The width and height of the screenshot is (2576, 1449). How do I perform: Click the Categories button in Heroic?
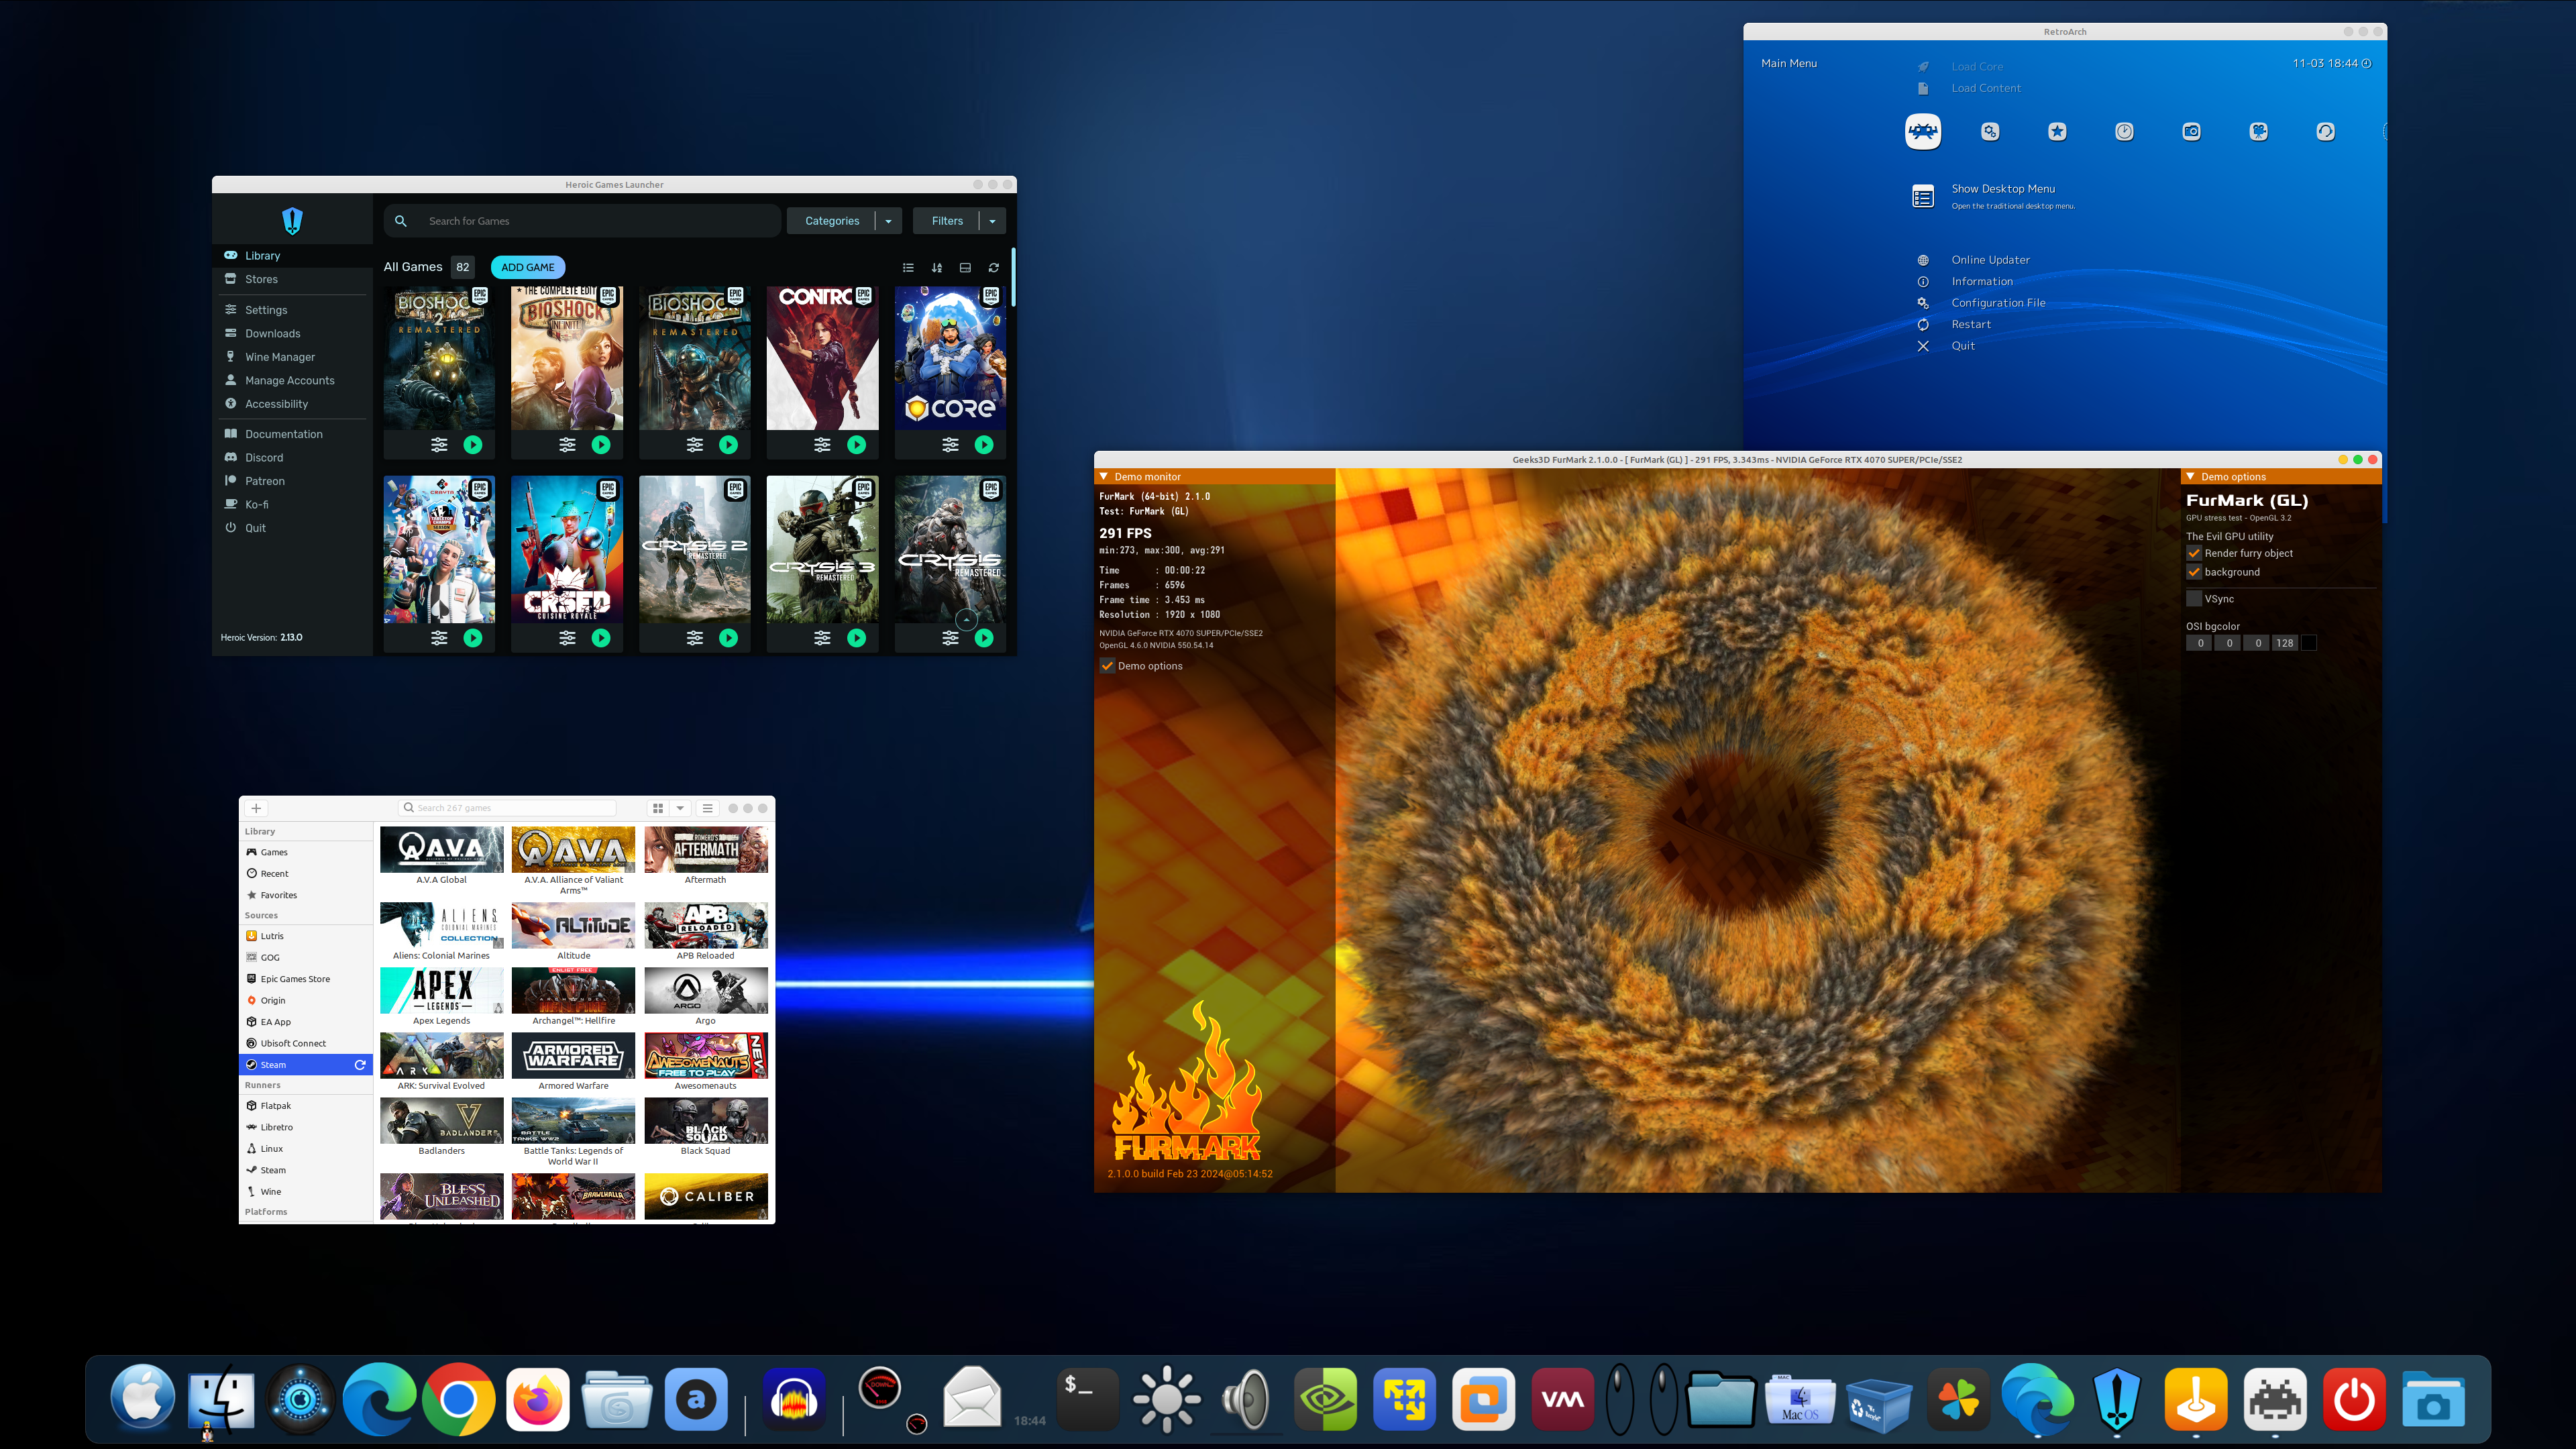[832, 221]
